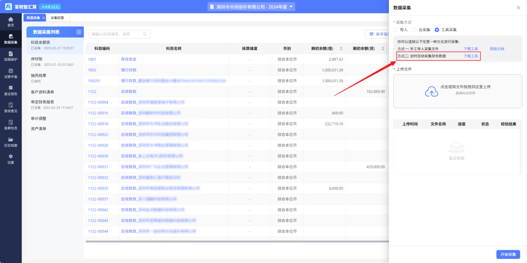Viewport: 527px width, 263px height.
Task: Select 科目余额表 in the collection list
Action: point(55,45)
